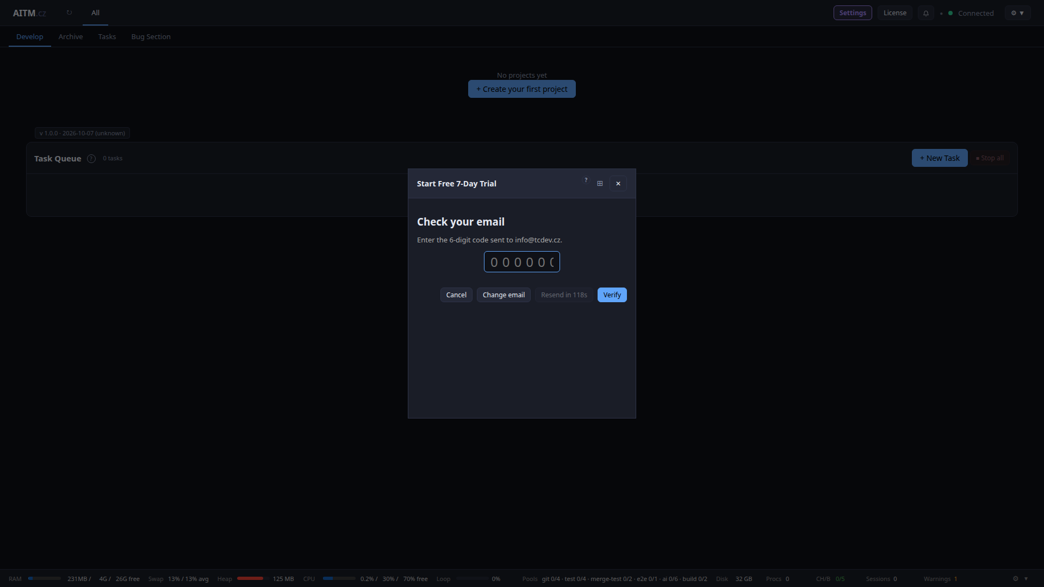Click Change email in the dialog
The height and width of the screenshot is (587, 1044).
[x=504, y=295]
